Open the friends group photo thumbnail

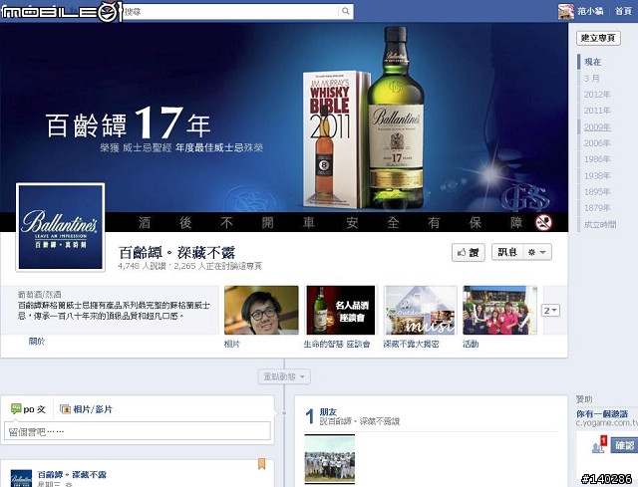(x=330, y=459)
